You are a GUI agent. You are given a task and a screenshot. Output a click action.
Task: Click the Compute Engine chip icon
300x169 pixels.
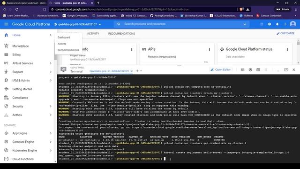point(6,142)
